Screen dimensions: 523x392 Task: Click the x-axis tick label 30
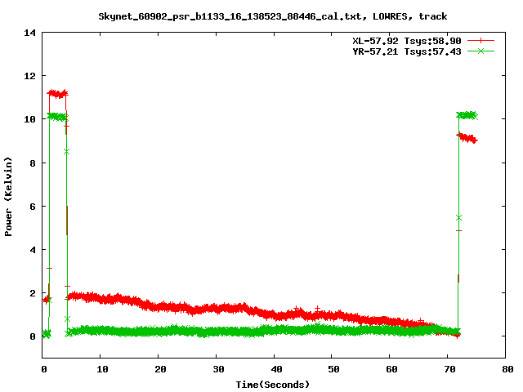(218, 369)
